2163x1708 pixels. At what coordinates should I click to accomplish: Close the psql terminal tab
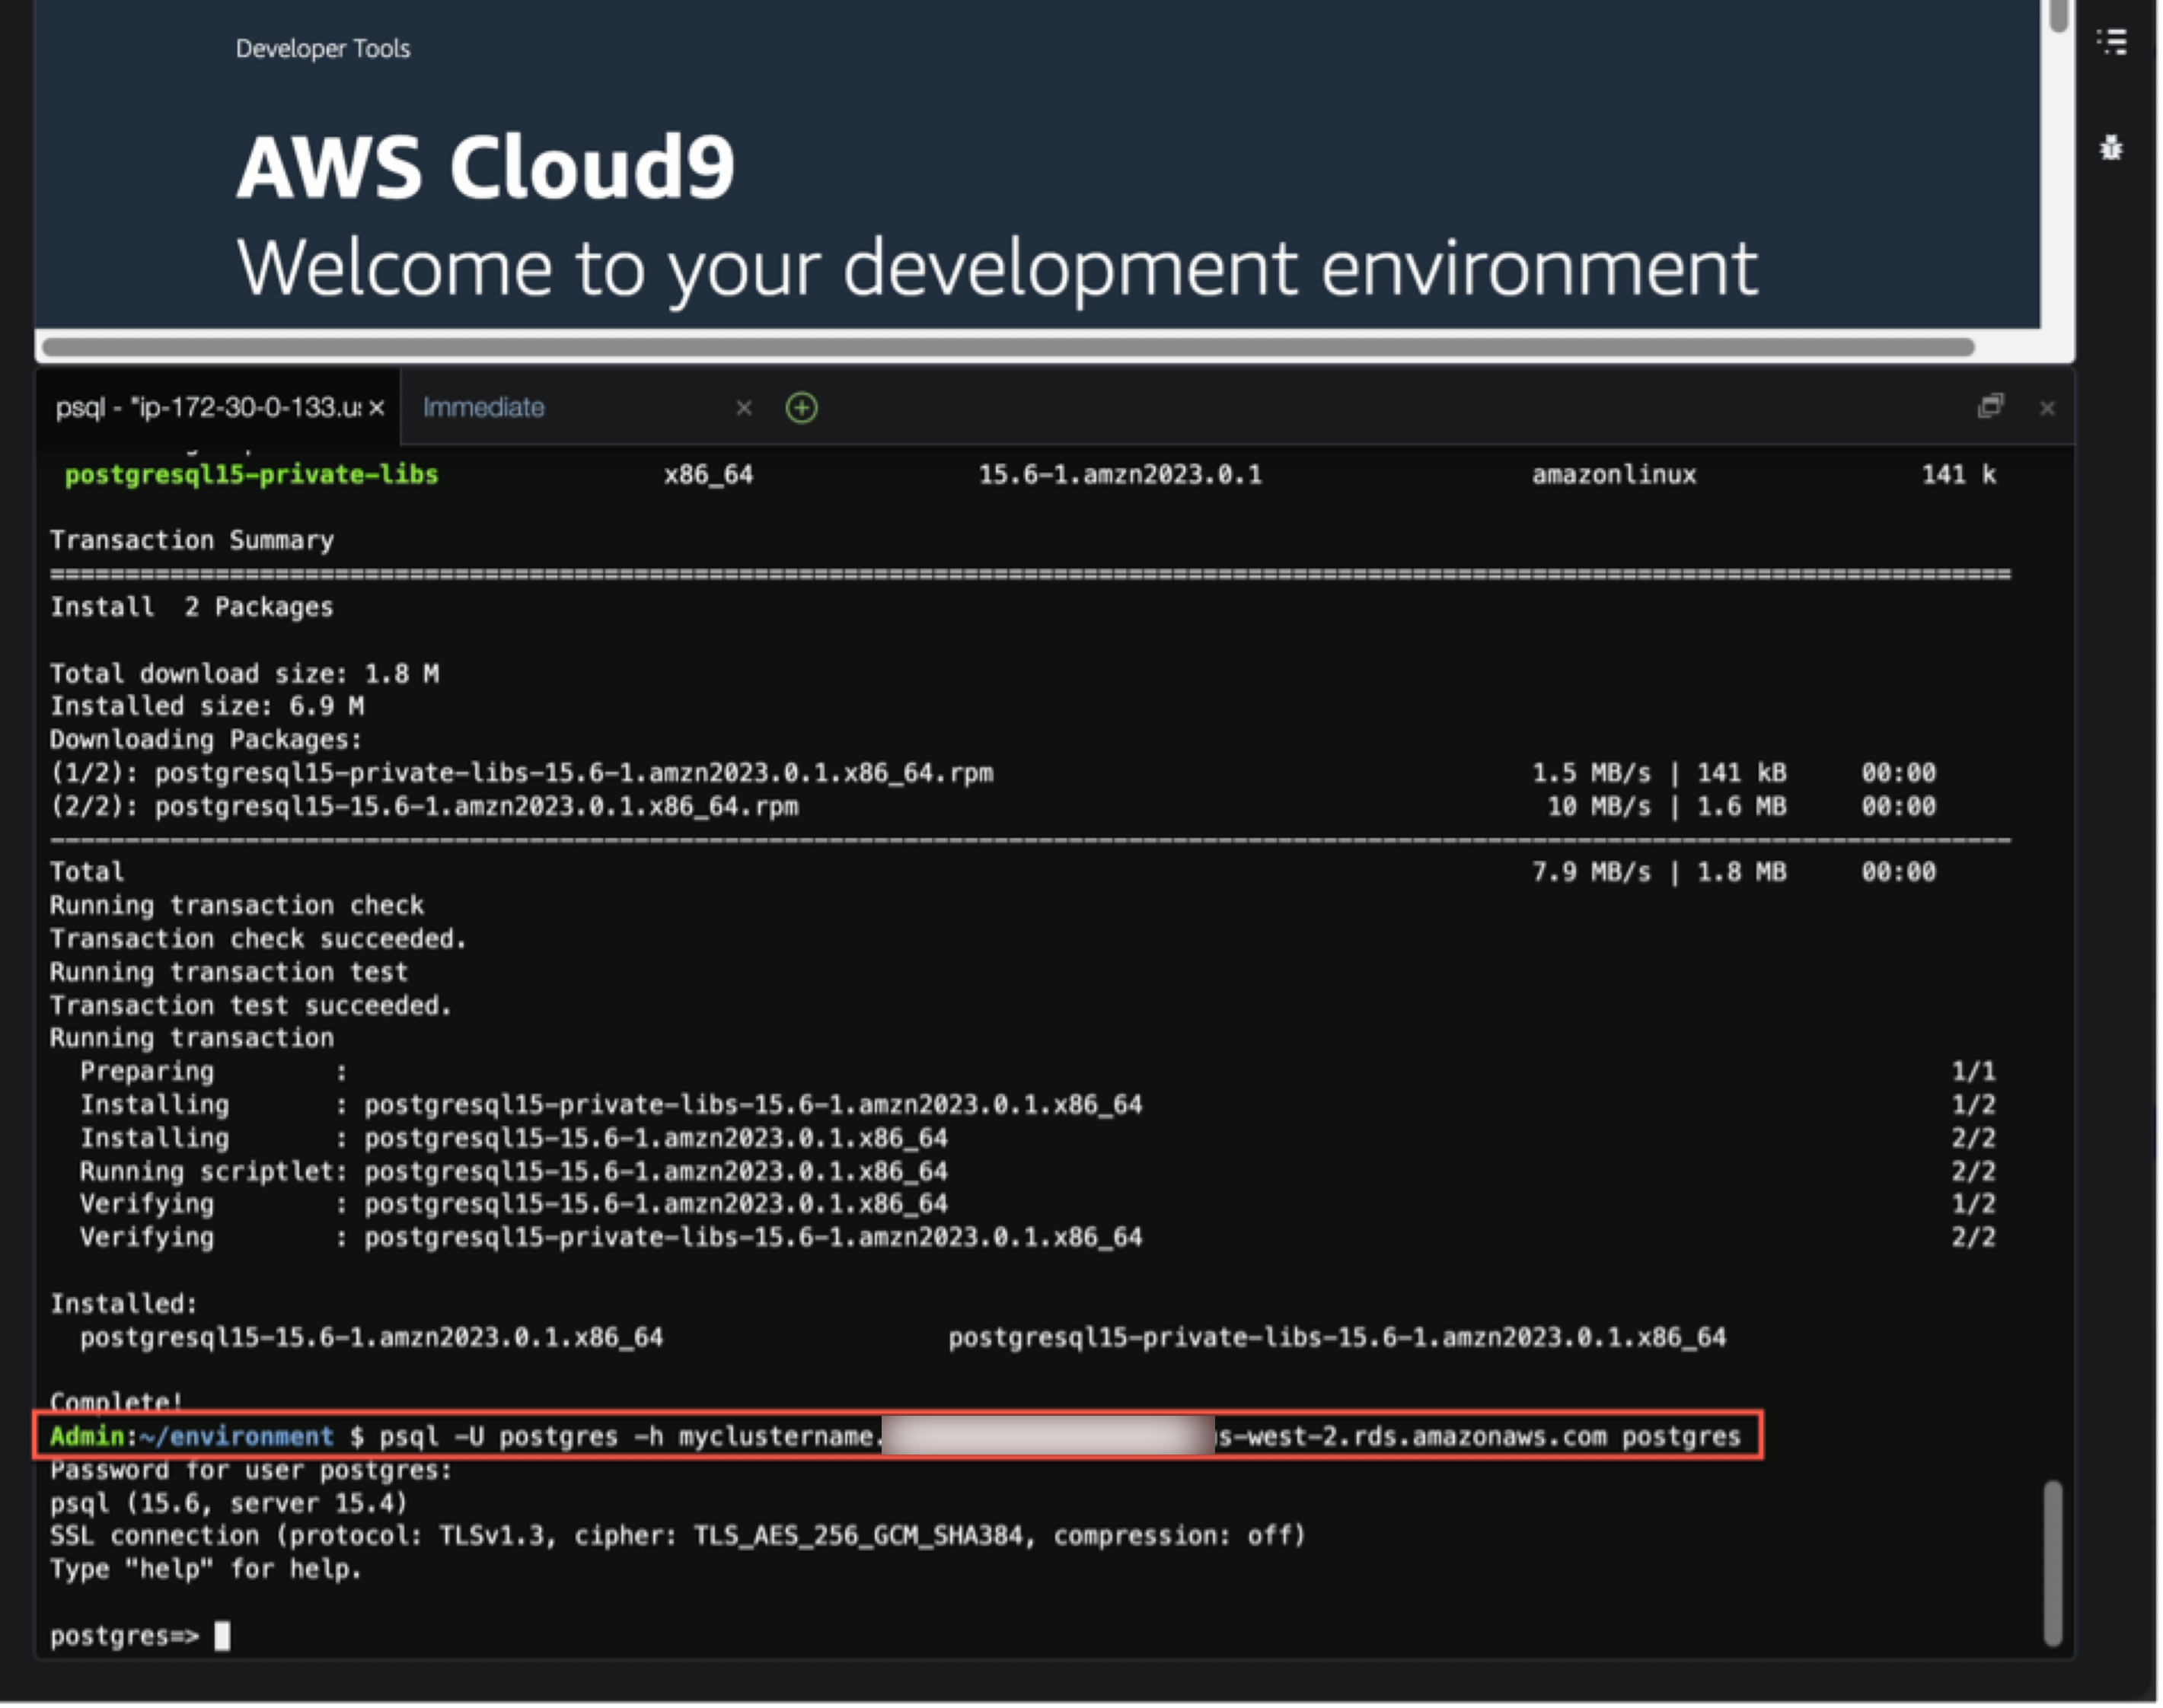[x=376, y=407]
